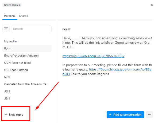
Task: Switch to the Shared tab
Action: 24,16
